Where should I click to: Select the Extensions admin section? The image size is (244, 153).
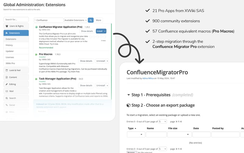[x=16, y=33]
